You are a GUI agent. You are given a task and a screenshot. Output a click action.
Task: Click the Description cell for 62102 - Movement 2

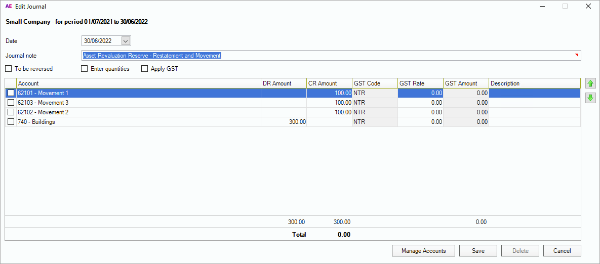point(534,112)
